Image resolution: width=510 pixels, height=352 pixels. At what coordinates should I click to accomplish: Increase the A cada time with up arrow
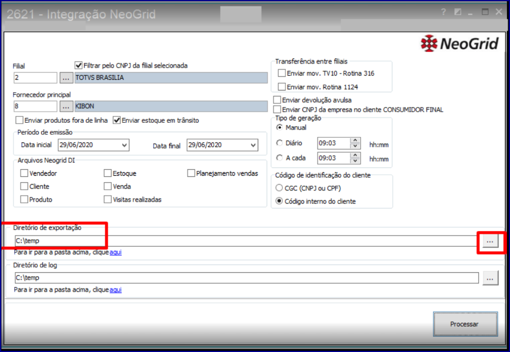pos(355,155)
